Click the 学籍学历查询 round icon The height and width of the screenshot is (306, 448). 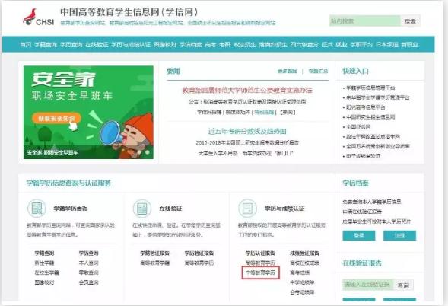tap(37, 209)
